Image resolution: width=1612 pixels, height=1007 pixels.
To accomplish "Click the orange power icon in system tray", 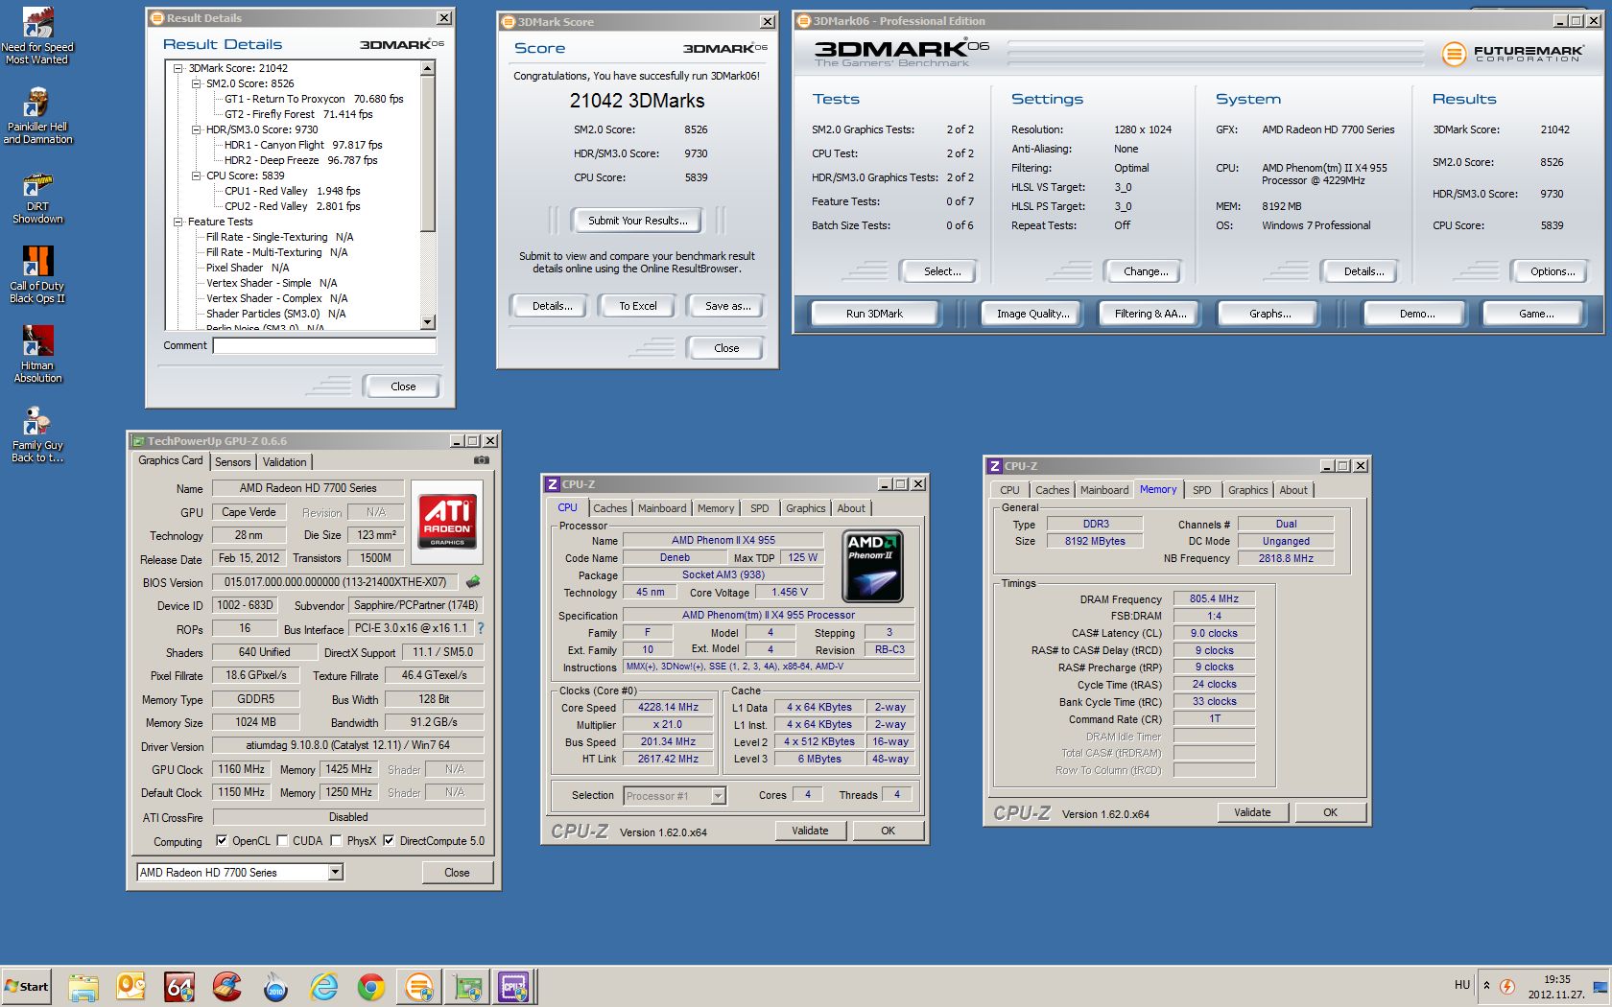I will pyautogui.click(x=1507, y=986).
